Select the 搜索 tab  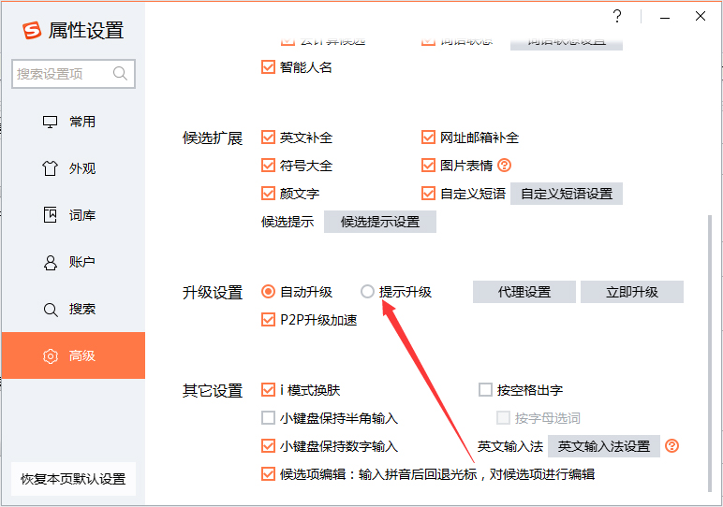[x=73, y=310]
